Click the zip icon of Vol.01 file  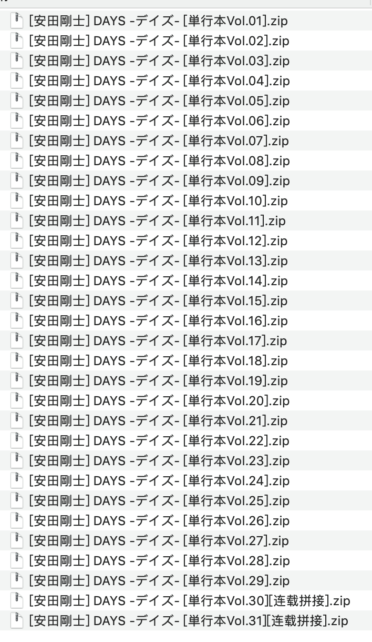pos(18,21)
